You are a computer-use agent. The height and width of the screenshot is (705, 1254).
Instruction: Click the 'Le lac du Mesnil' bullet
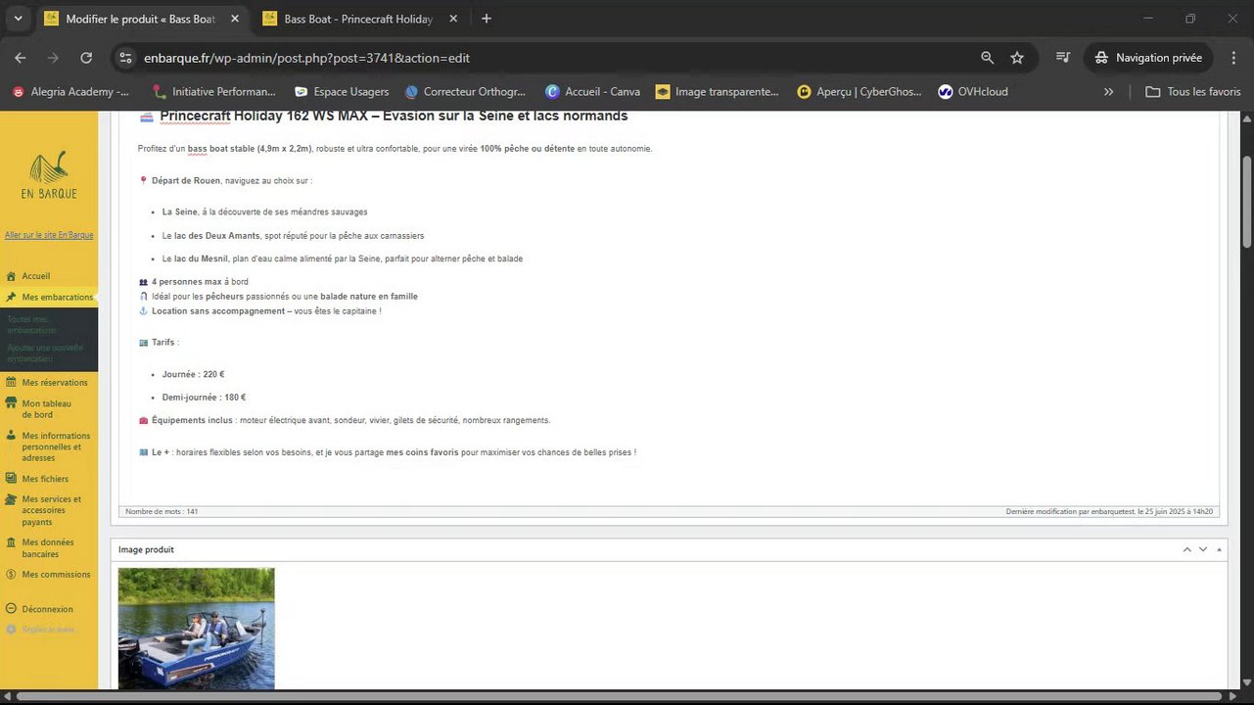point(343,259)
